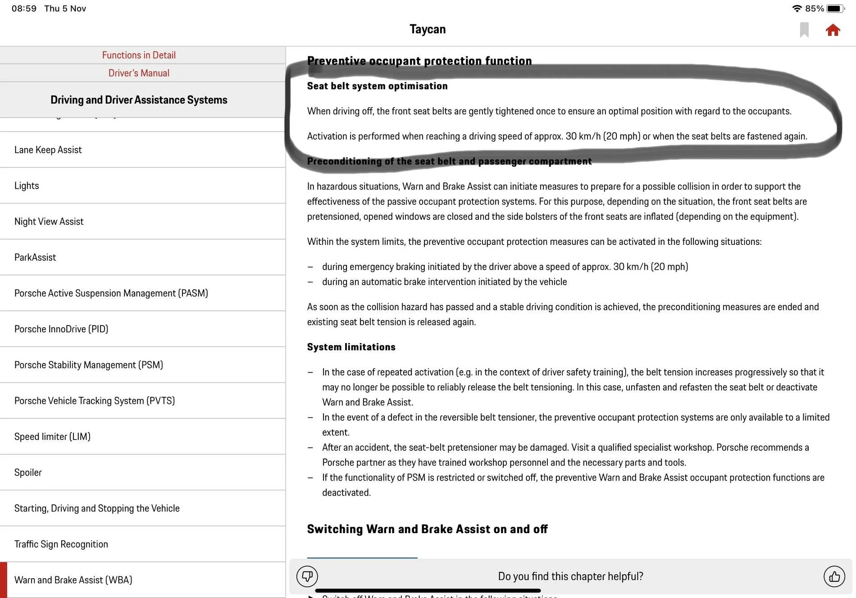Viewport: 856px width, 598px height.
Task: Open Lane Keep Assist chapter
Action: [x=143, y=149]
